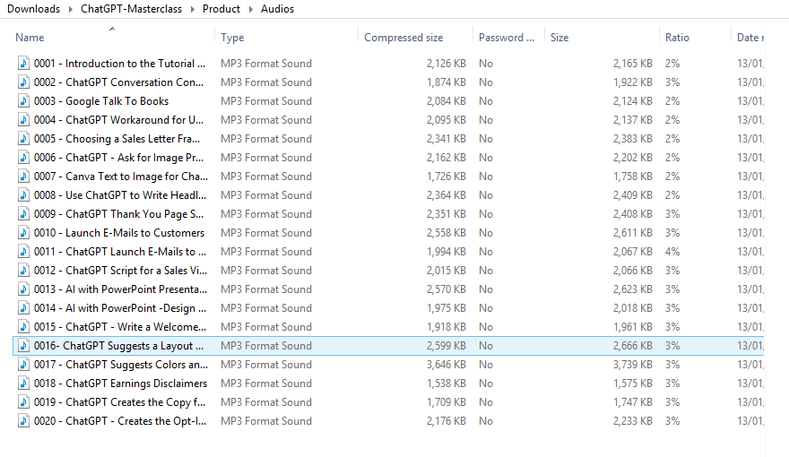
Task: Sort files by Type column header
Action: pyautogui.click(x=232, y=38)
